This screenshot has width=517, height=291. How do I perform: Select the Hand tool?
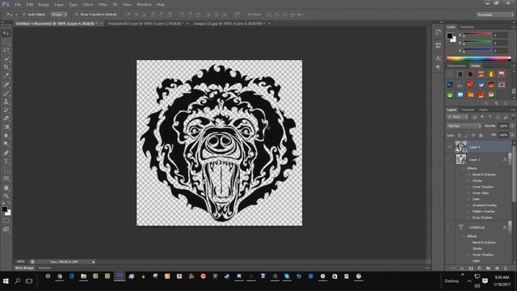(6, 188)
